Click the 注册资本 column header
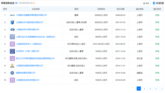This screenshot has width=165, height=93. (101, 9)
